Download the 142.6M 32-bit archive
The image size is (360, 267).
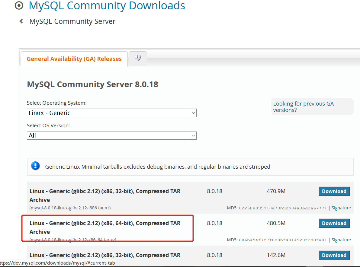pos(334,255)
